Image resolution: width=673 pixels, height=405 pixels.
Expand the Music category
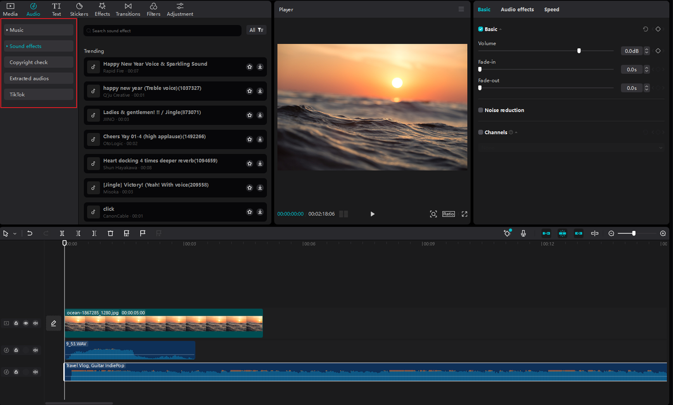38,30
